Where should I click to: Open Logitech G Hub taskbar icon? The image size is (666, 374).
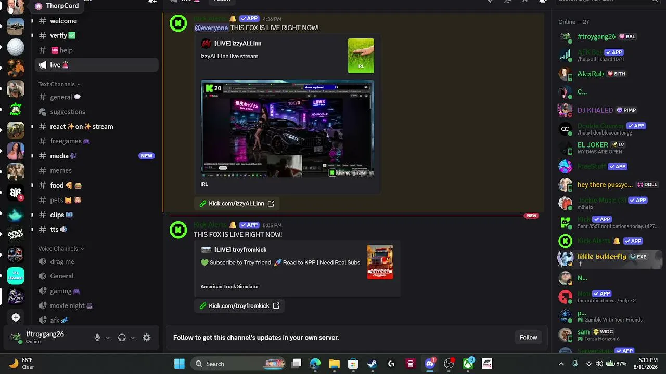pos(391,364)
